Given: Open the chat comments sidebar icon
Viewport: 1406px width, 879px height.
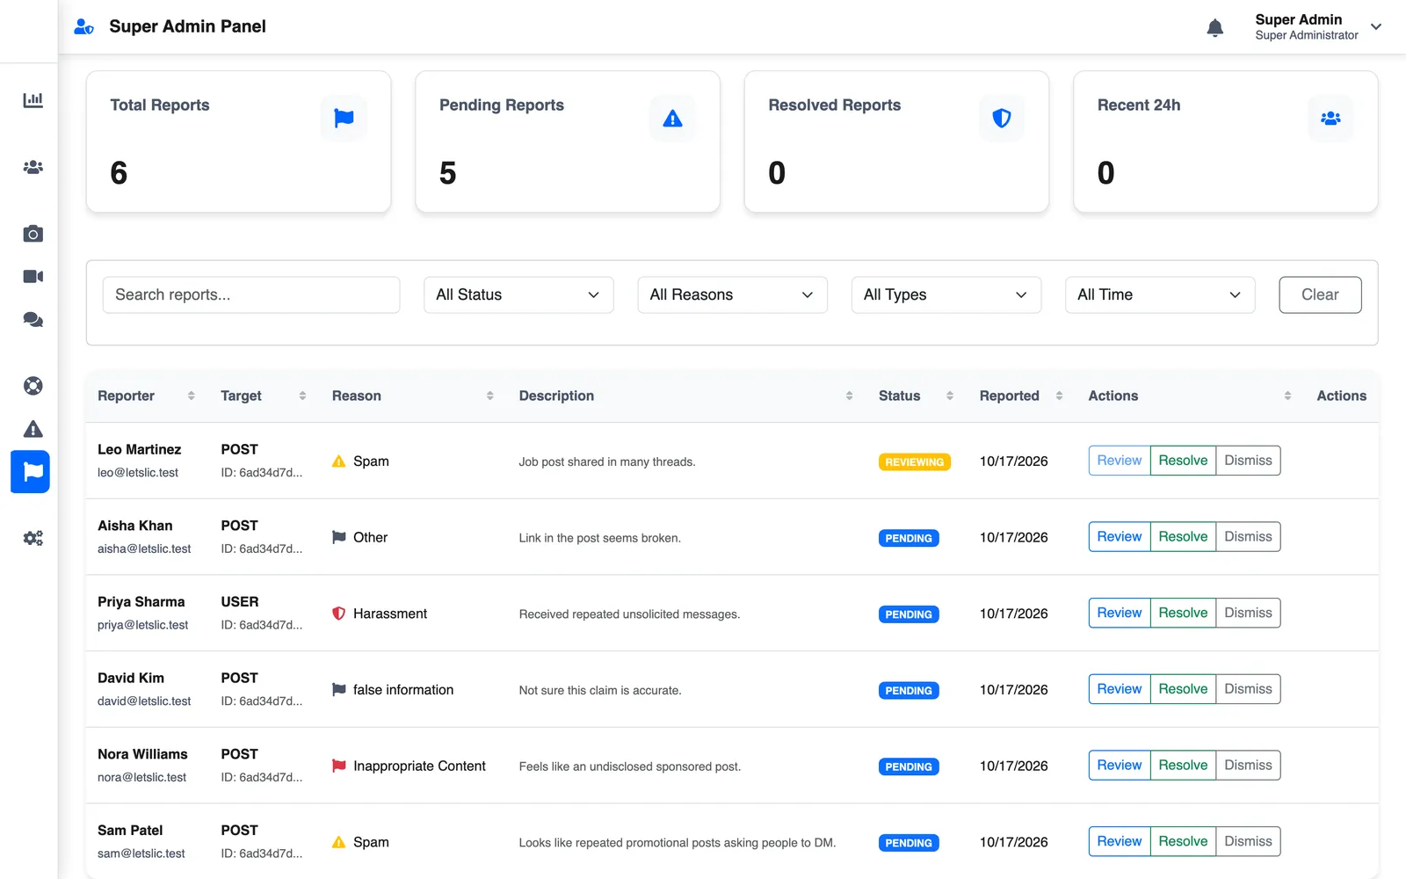Looking at the screenshot, I should 33,319.
